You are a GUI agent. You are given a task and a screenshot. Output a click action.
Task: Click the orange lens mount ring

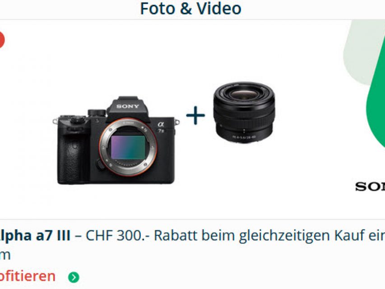click(128, 147)
